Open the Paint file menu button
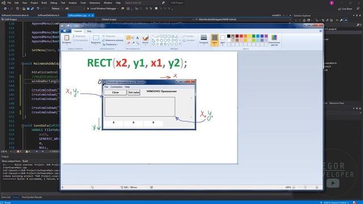363x204 pixels. (66, 31)
